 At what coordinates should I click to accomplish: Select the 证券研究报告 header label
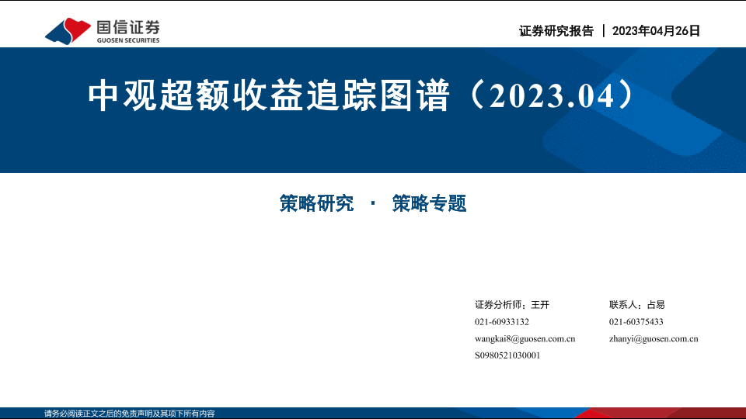click(556, 31)
